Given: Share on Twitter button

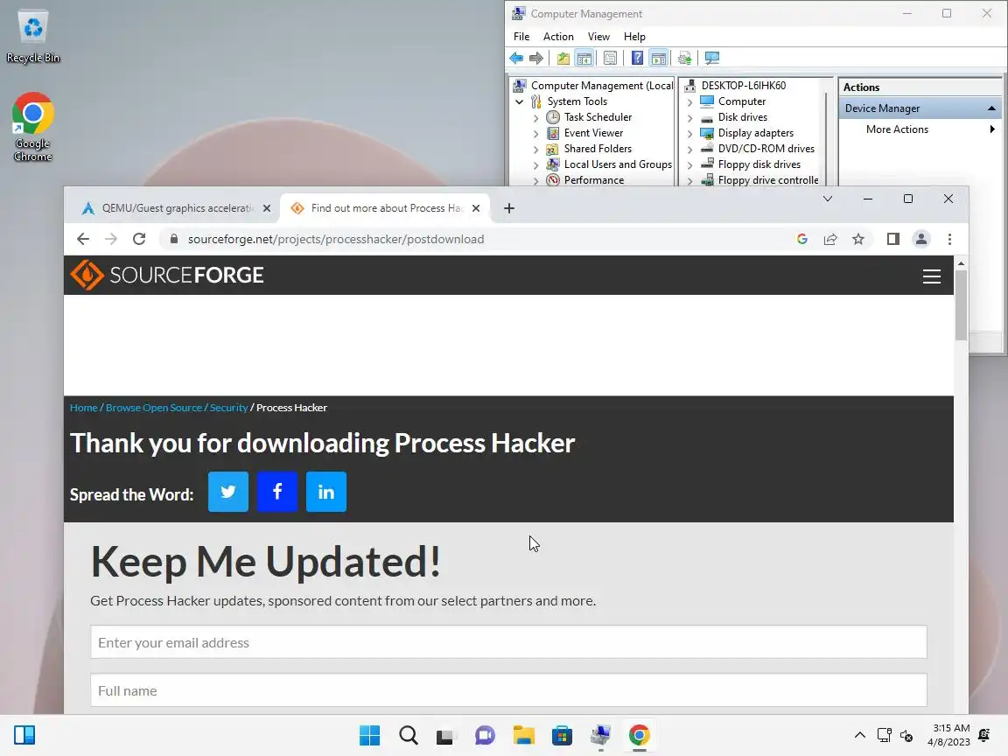Looking at the screenshot, I should (x=228, y=492).
